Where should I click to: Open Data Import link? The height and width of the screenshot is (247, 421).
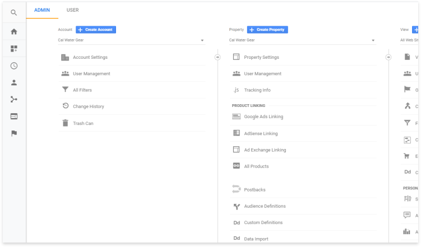tap(256, 239)
